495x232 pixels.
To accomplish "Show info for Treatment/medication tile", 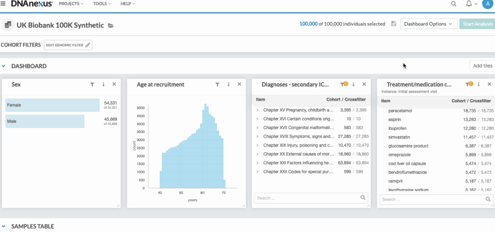I will tap(478, 85).
